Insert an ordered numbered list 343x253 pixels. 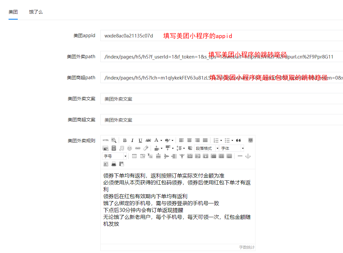pyautogui.click(x=216, y=140)
